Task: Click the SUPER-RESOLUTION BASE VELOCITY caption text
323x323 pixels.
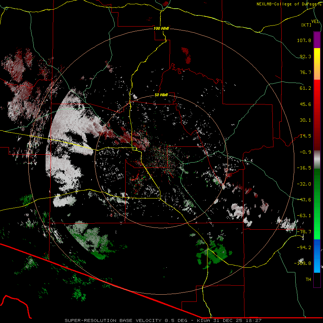Action: click(x=113, y=320)
